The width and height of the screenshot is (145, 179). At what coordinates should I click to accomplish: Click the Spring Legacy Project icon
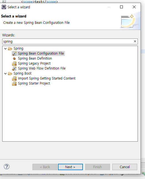click(x=14, y=63)
